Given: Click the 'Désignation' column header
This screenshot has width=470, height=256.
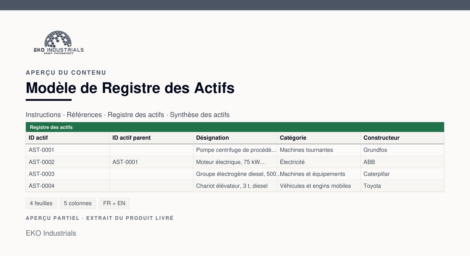Looking at the screenshot, I should (x=235, y=138).
